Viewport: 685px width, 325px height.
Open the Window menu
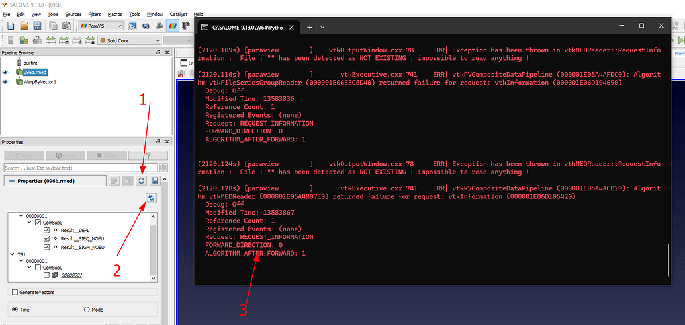pyautogui.click(x=155, y=14)
